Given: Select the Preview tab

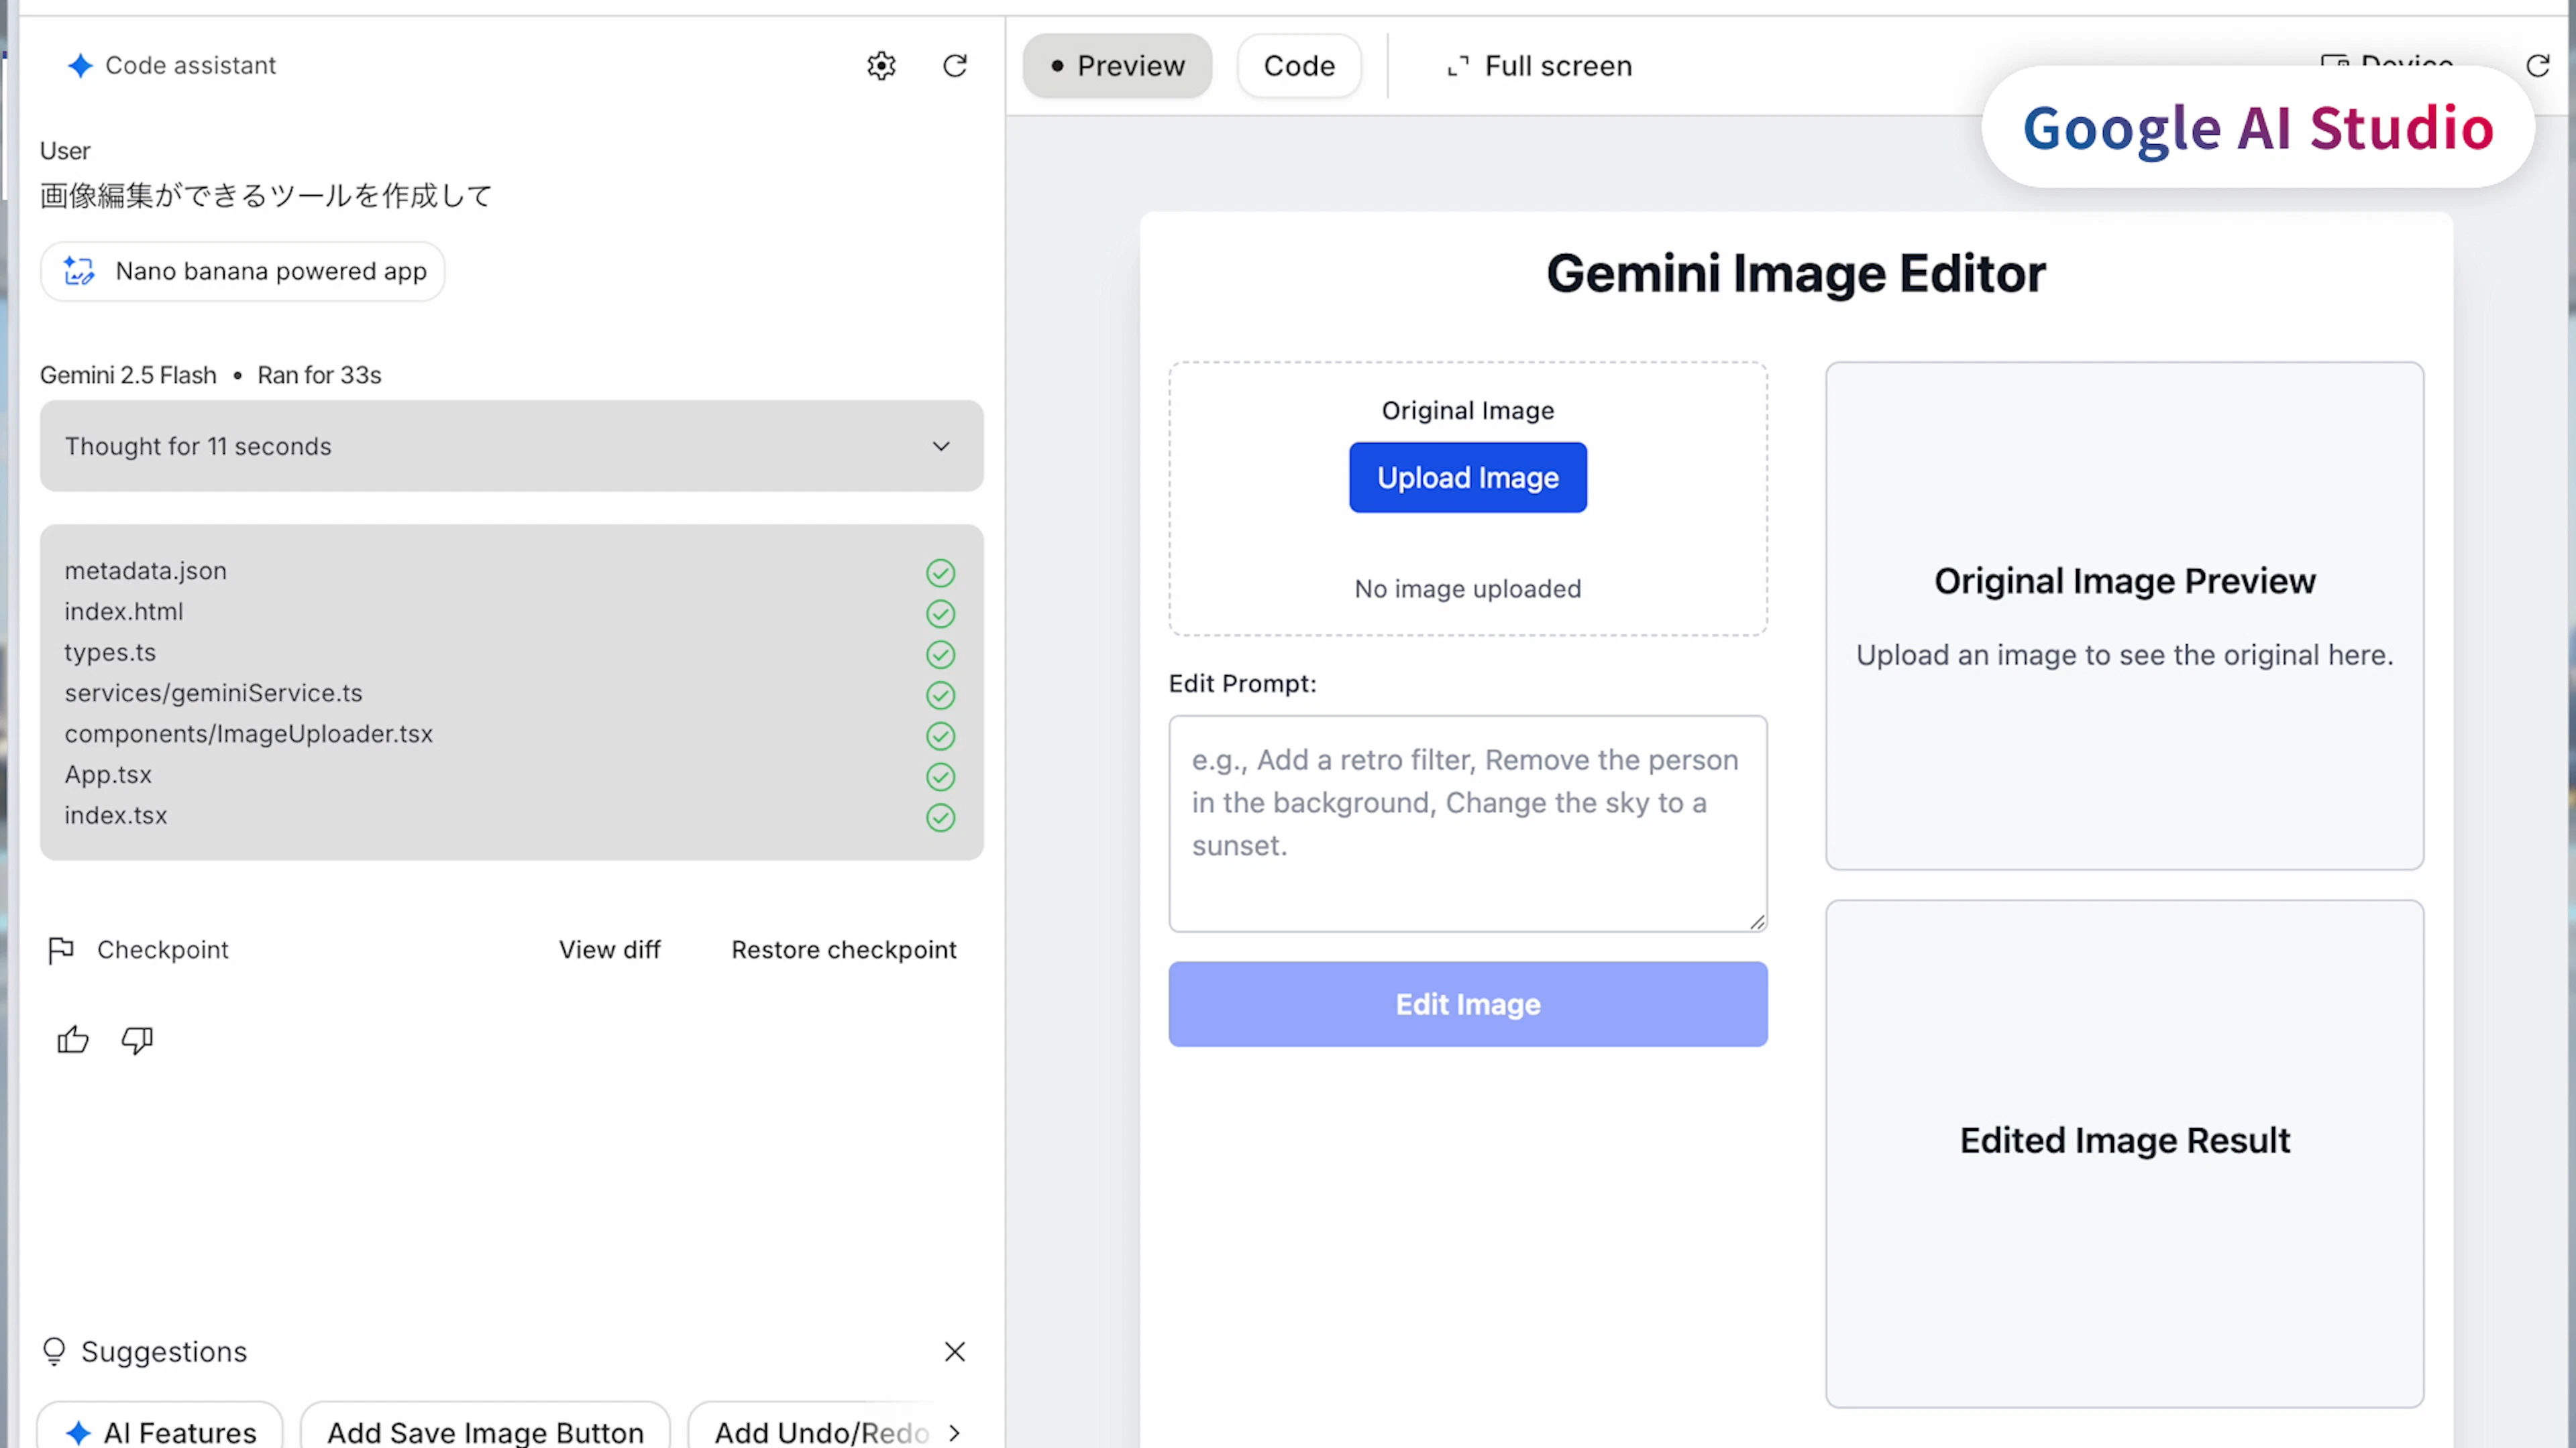Looking at the screenshot, I should [x=1117, y=66].
